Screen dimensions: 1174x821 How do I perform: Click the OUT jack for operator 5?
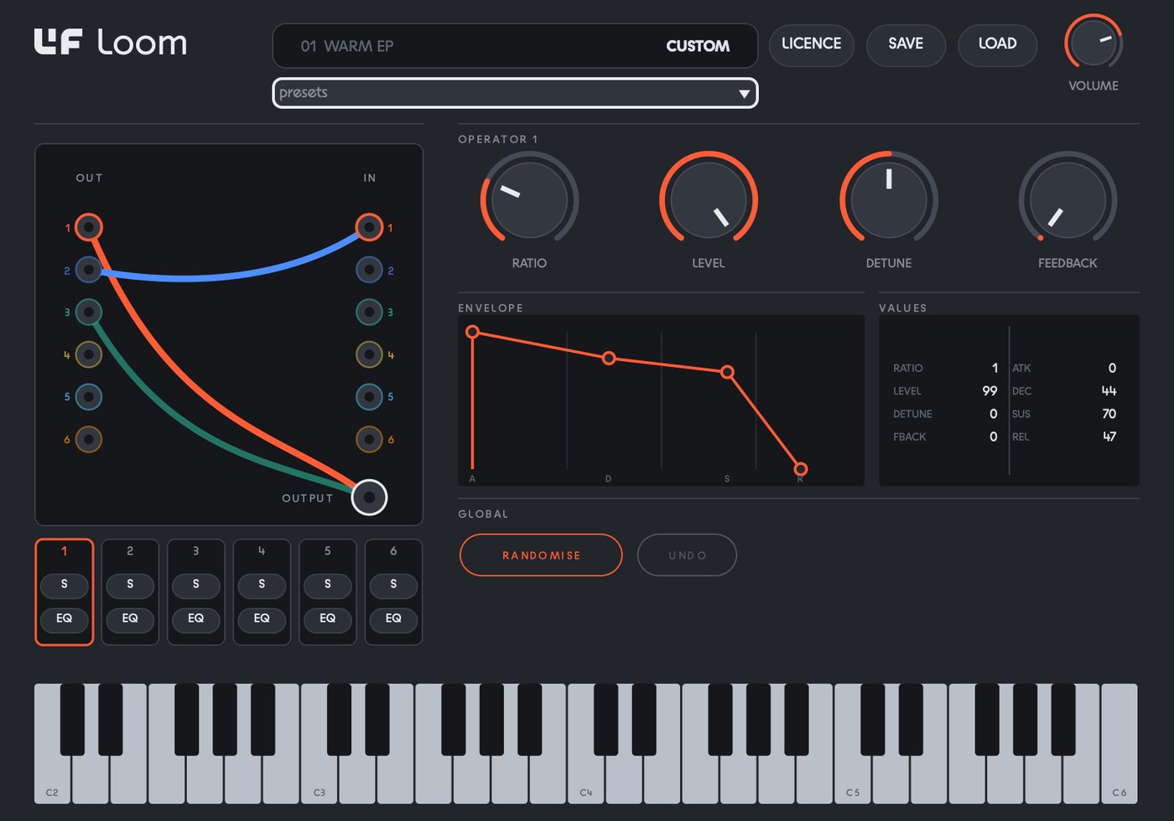click(x=89, y=396)
